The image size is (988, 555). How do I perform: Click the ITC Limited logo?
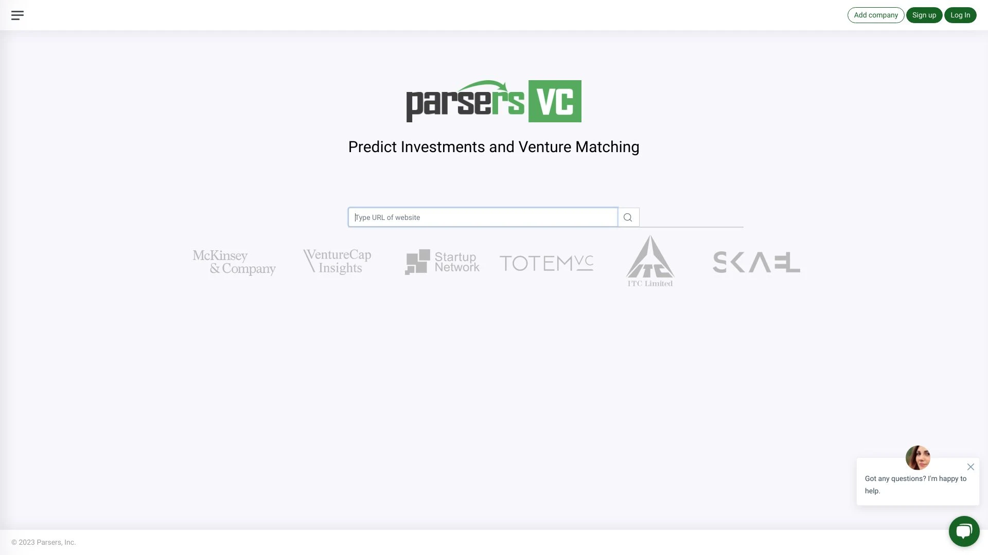coord(649,261)
